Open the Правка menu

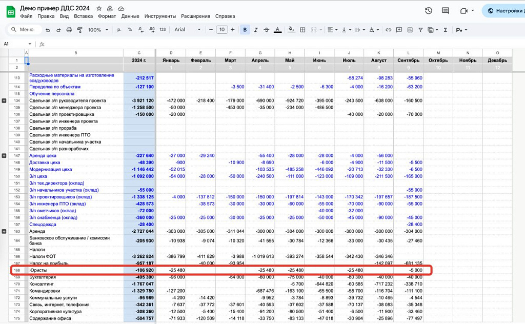pyautogui.click(x=46, y=16)
